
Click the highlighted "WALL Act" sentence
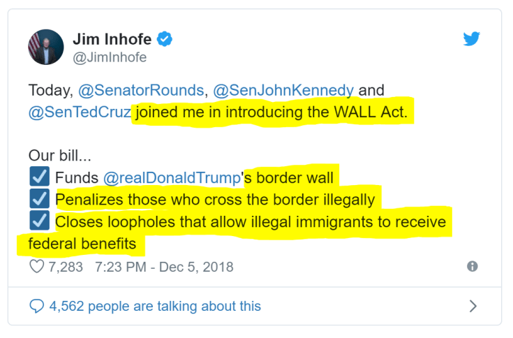(272, 112)
